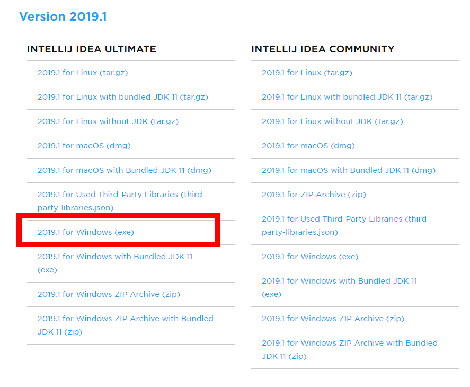Click the INTELLIJ IDEA ULTIMATE heading
Screen dimensions: 470x387
pyautogui.click(x=92, y=49)
